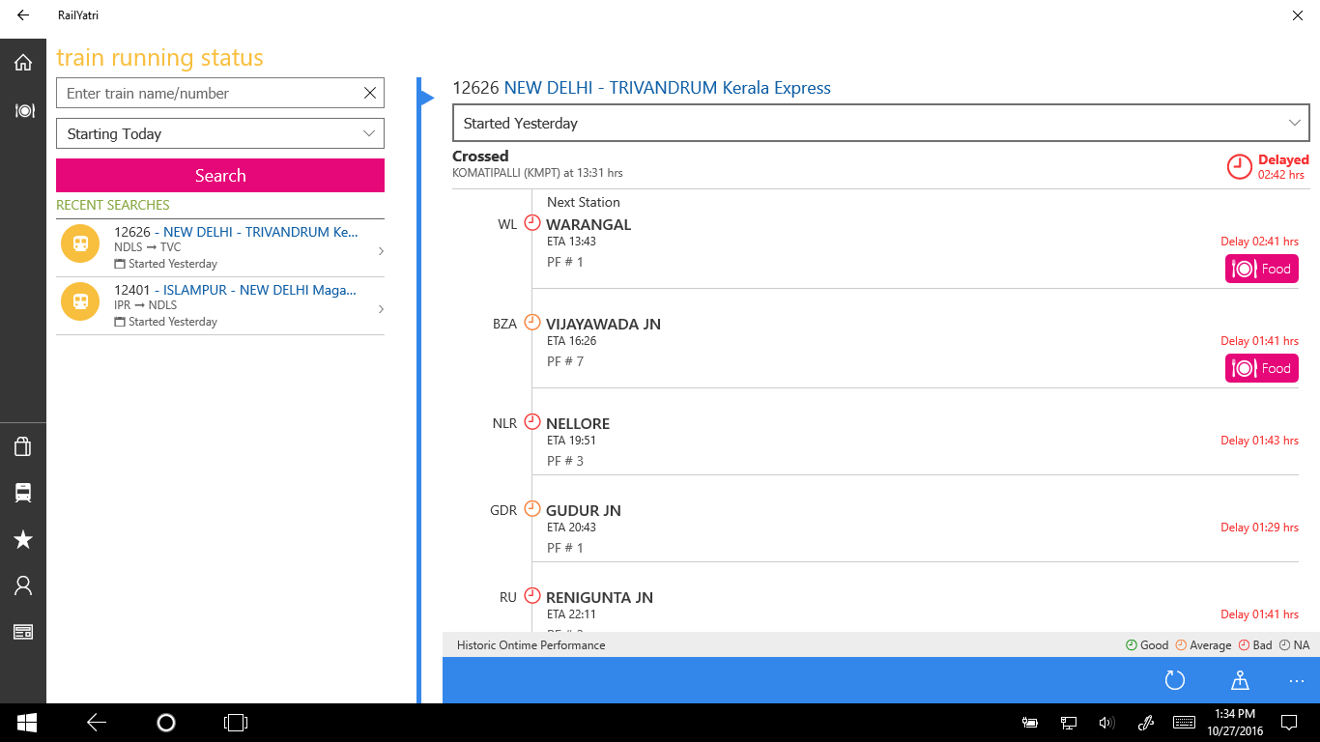Open 12401 ISLAMPUR - NEW DELHI recent search

coord(220,305)
